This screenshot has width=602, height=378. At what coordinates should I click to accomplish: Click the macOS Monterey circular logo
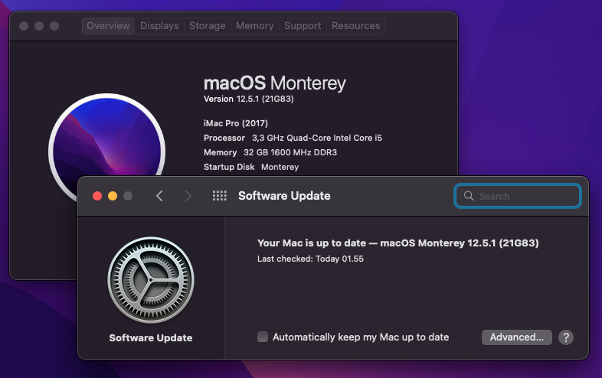click(107, 148)
